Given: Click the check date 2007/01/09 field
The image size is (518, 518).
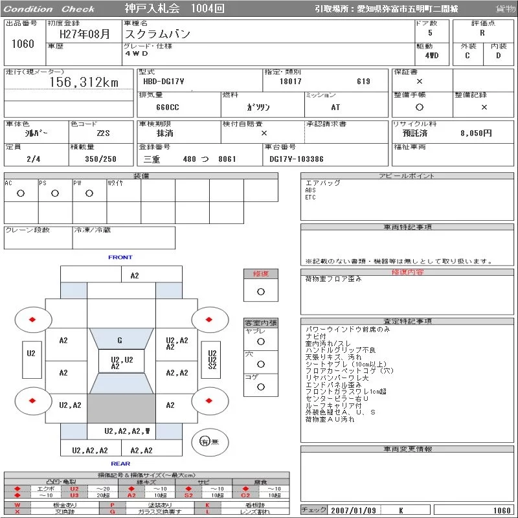Looking at the screenshot, I should pos(354,510).
